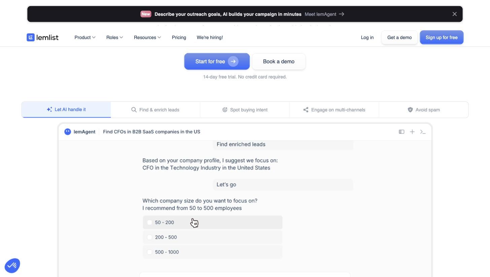Switch to Engage on multi-channels tab
The image size is (490, 277).
334,110
